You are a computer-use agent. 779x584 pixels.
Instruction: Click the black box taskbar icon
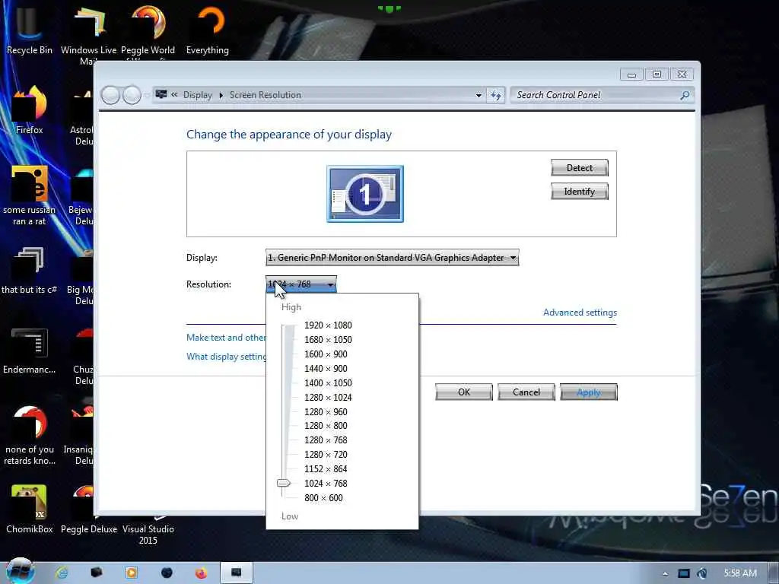point(97,573)
